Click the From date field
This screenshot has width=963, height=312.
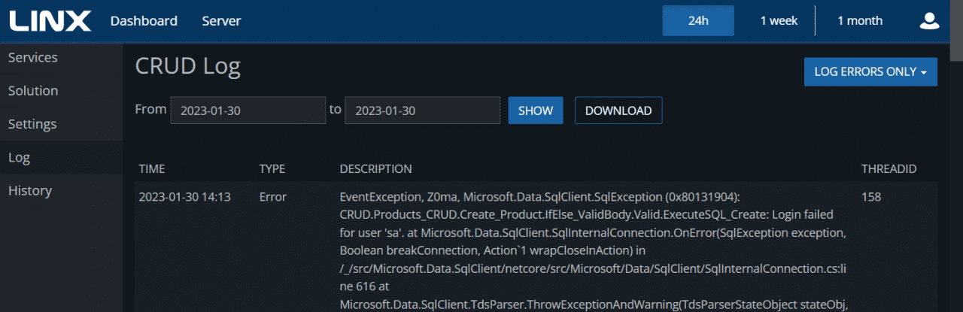pyautogui.click(x=248, y=111)
